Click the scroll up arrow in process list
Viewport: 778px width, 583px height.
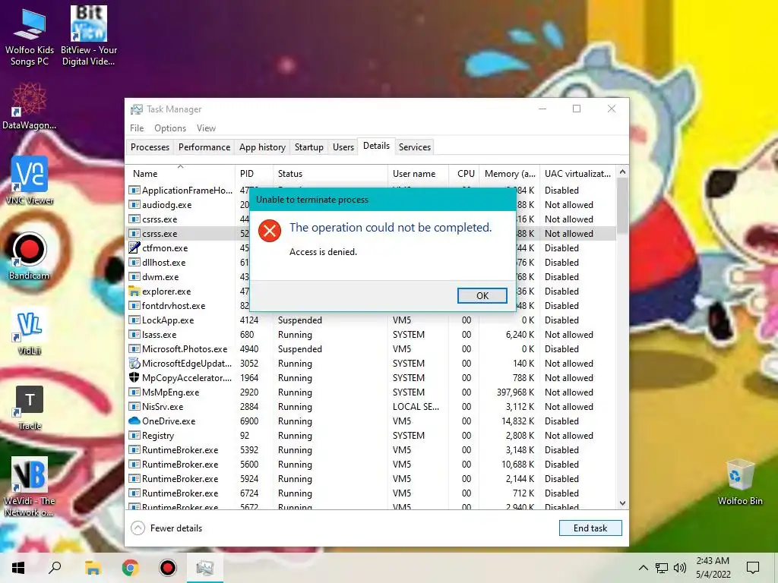622,172
